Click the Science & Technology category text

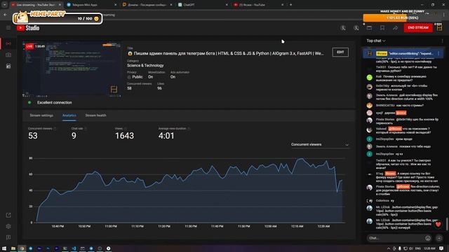coord(145,65)
